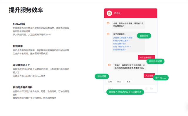Click the green 预设问题 label

[102, 76]
